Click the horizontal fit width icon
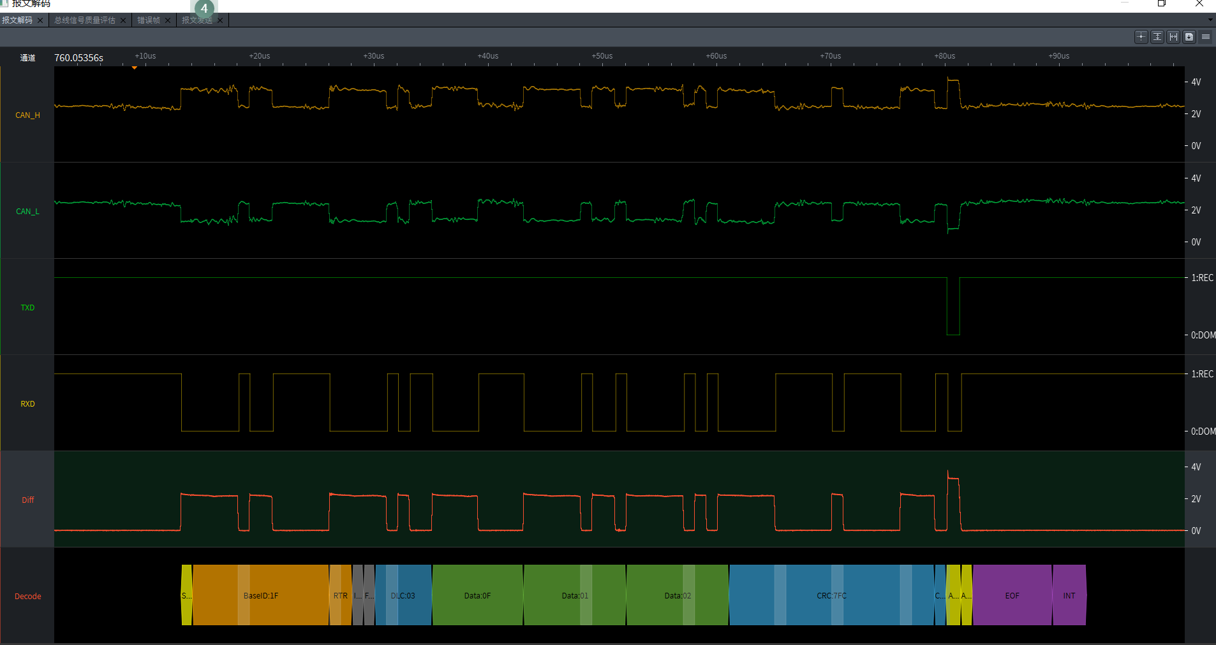 click(1173, 37)
